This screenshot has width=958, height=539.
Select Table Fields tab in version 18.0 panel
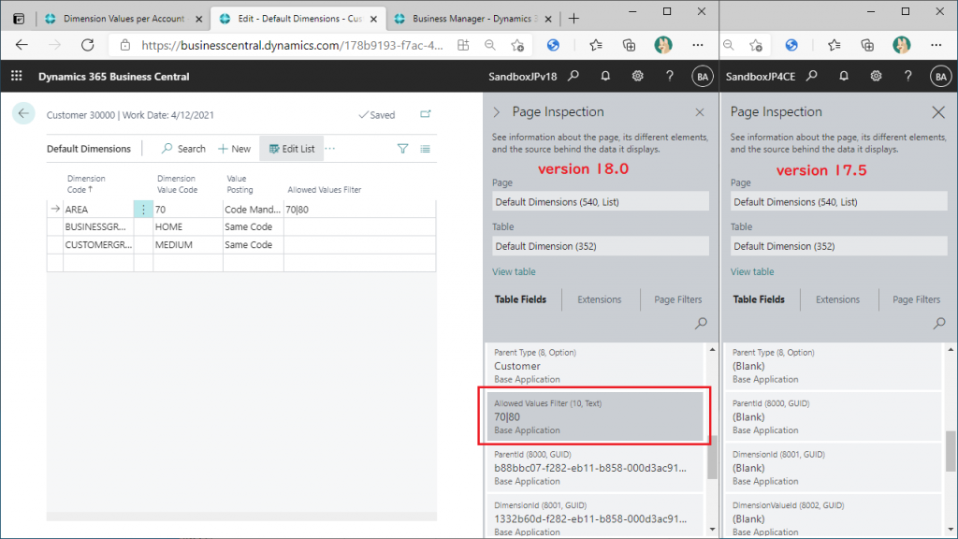520,299
